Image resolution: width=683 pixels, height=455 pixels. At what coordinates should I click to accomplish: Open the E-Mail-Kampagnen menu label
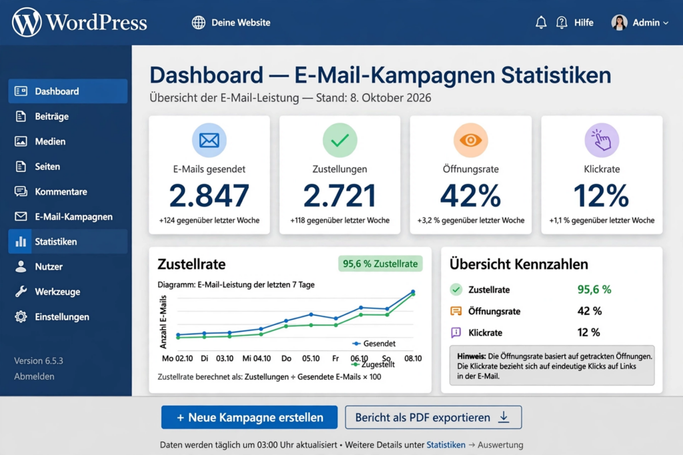click(x=73, y=217)
